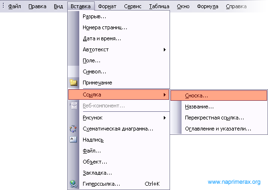The height and width of the screenshot is (190, 268).
Task: Open the Файл menu in menu bar
Action: 14,6
